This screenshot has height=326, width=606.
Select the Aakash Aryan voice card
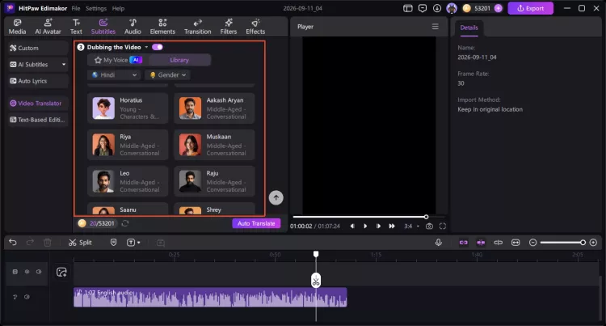(214, 108)
